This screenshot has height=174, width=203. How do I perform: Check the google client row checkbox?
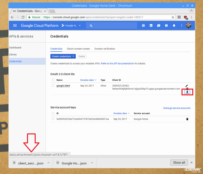[53, 85]
